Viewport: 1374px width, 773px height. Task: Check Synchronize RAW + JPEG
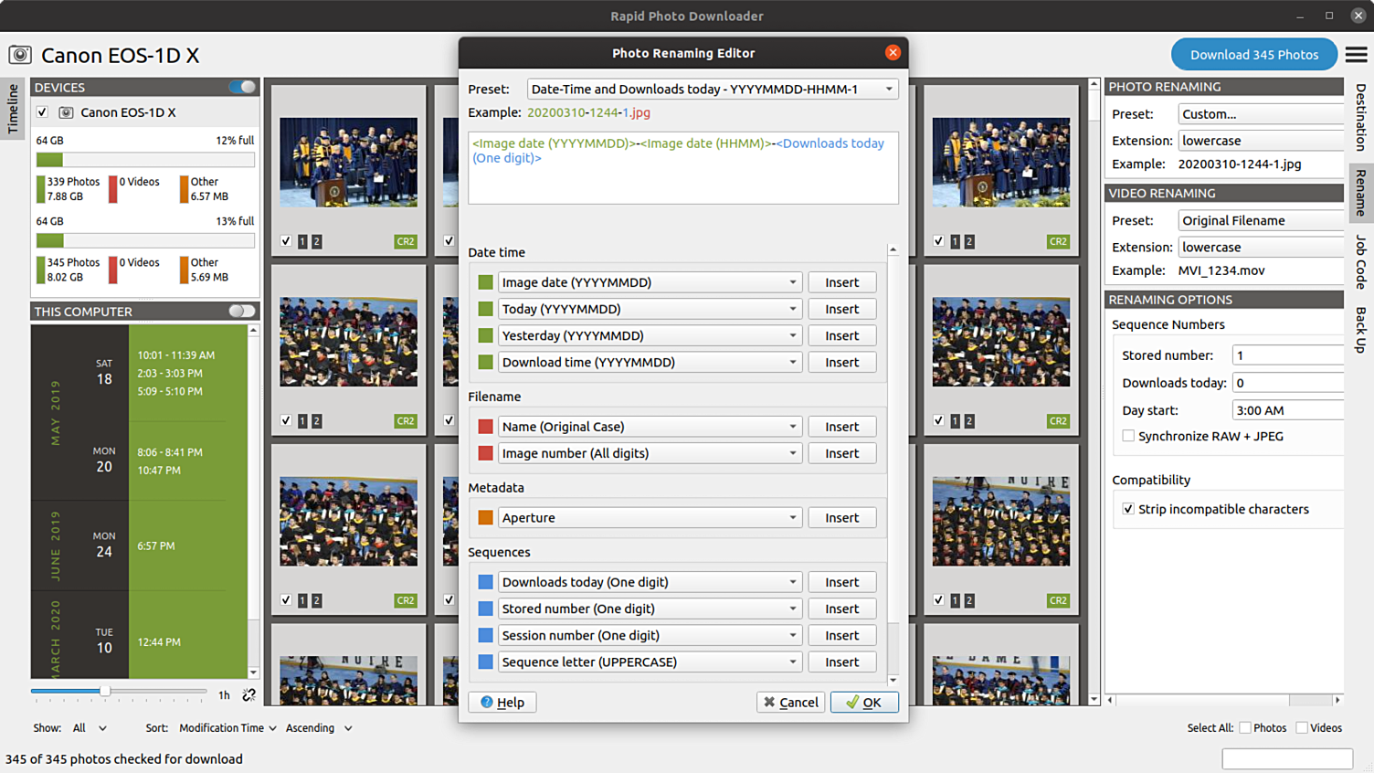point(1128,437)
